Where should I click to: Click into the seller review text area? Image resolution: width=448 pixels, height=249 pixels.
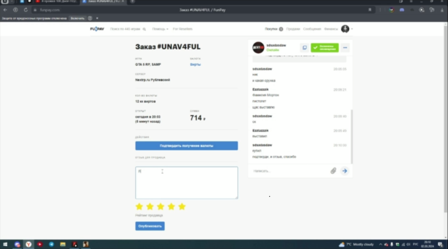(187, 183)
